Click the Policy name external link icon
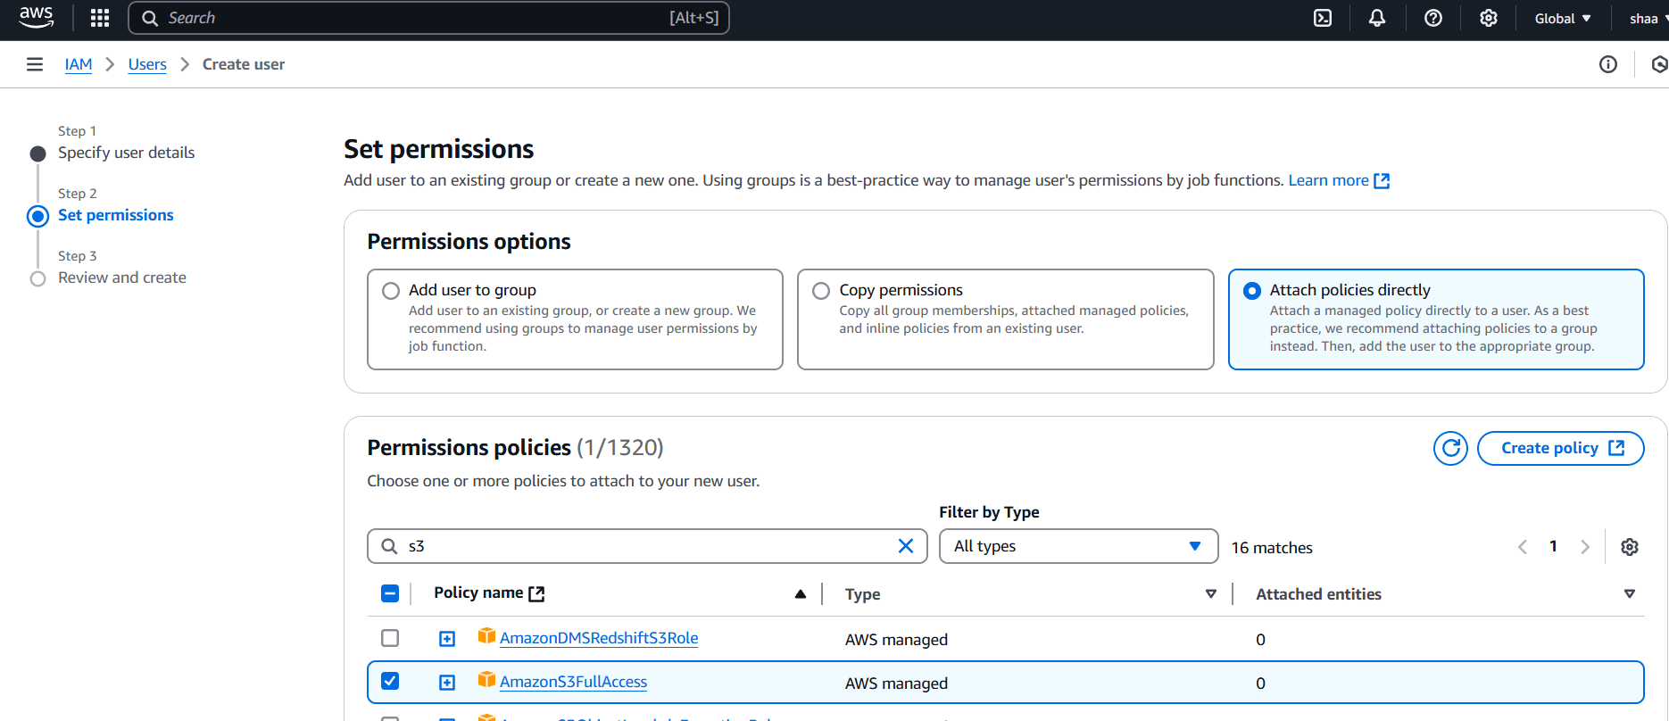Image resolution: width=1669 pixels, height=721 pixels. pos(536,593)
